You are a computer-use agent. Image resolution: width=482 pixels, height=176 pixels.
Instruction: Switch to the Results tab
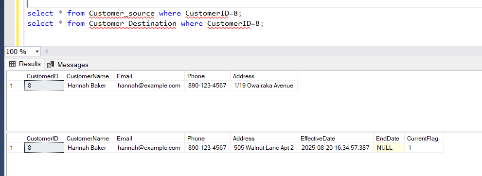click(25, 64)
